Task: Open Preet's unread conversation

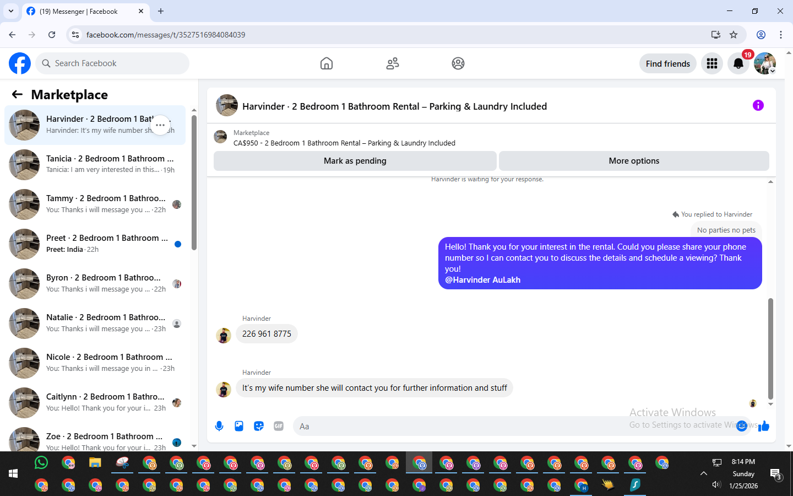Action: [95, 244]
